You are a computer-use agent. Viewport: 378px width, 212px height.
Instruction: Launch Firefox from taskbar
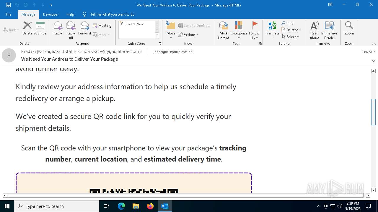[150, 206]
